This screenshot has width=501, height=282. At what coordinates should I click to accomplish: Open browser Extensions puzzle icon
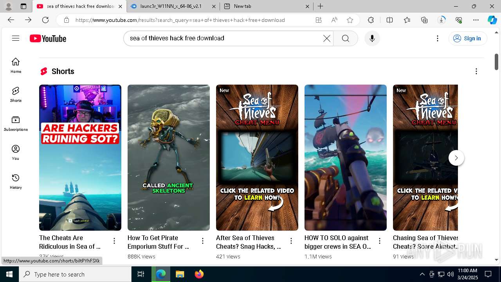click(371, 20)
